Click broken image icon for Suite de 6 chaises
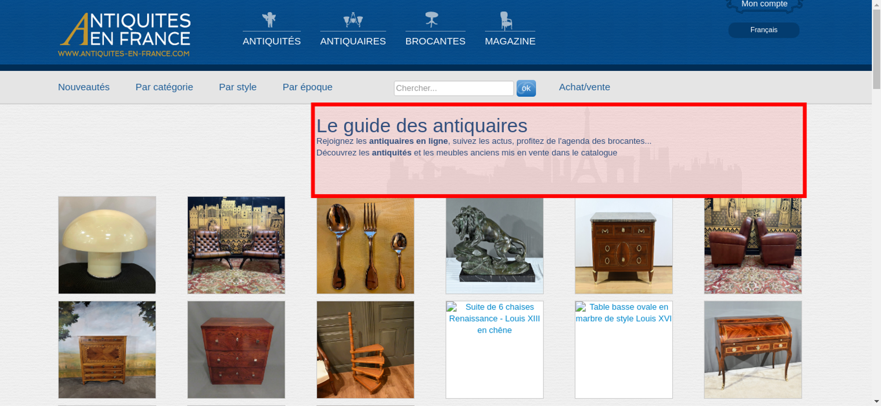This screenshot has height=406, width=881. (452, 307)
